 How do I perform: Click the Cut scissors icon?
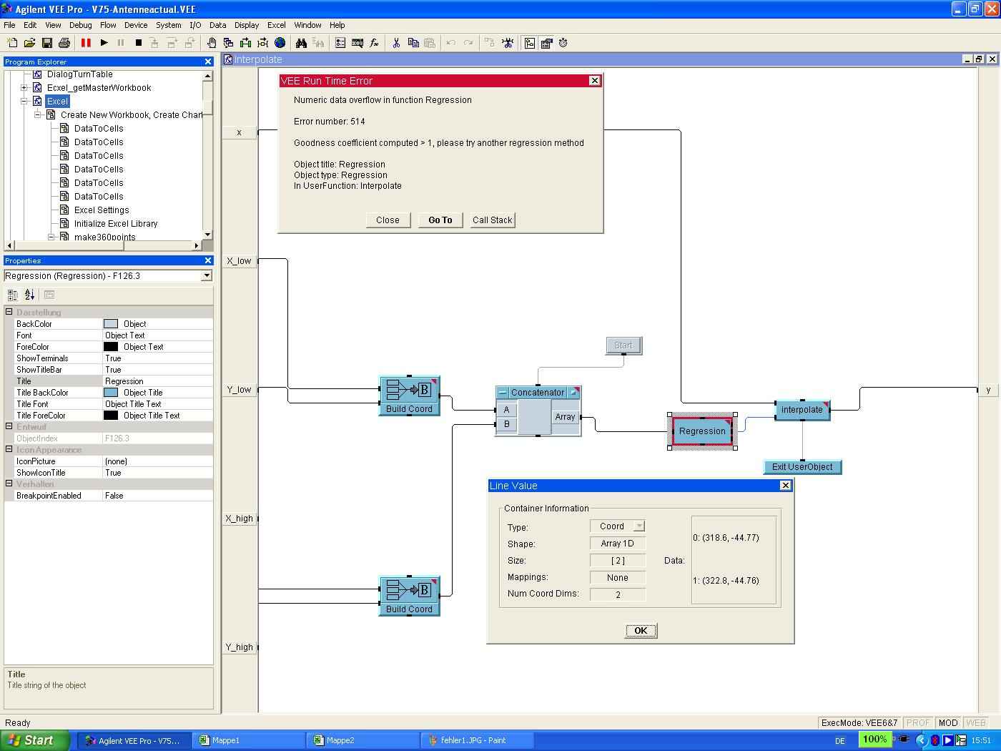395,43
